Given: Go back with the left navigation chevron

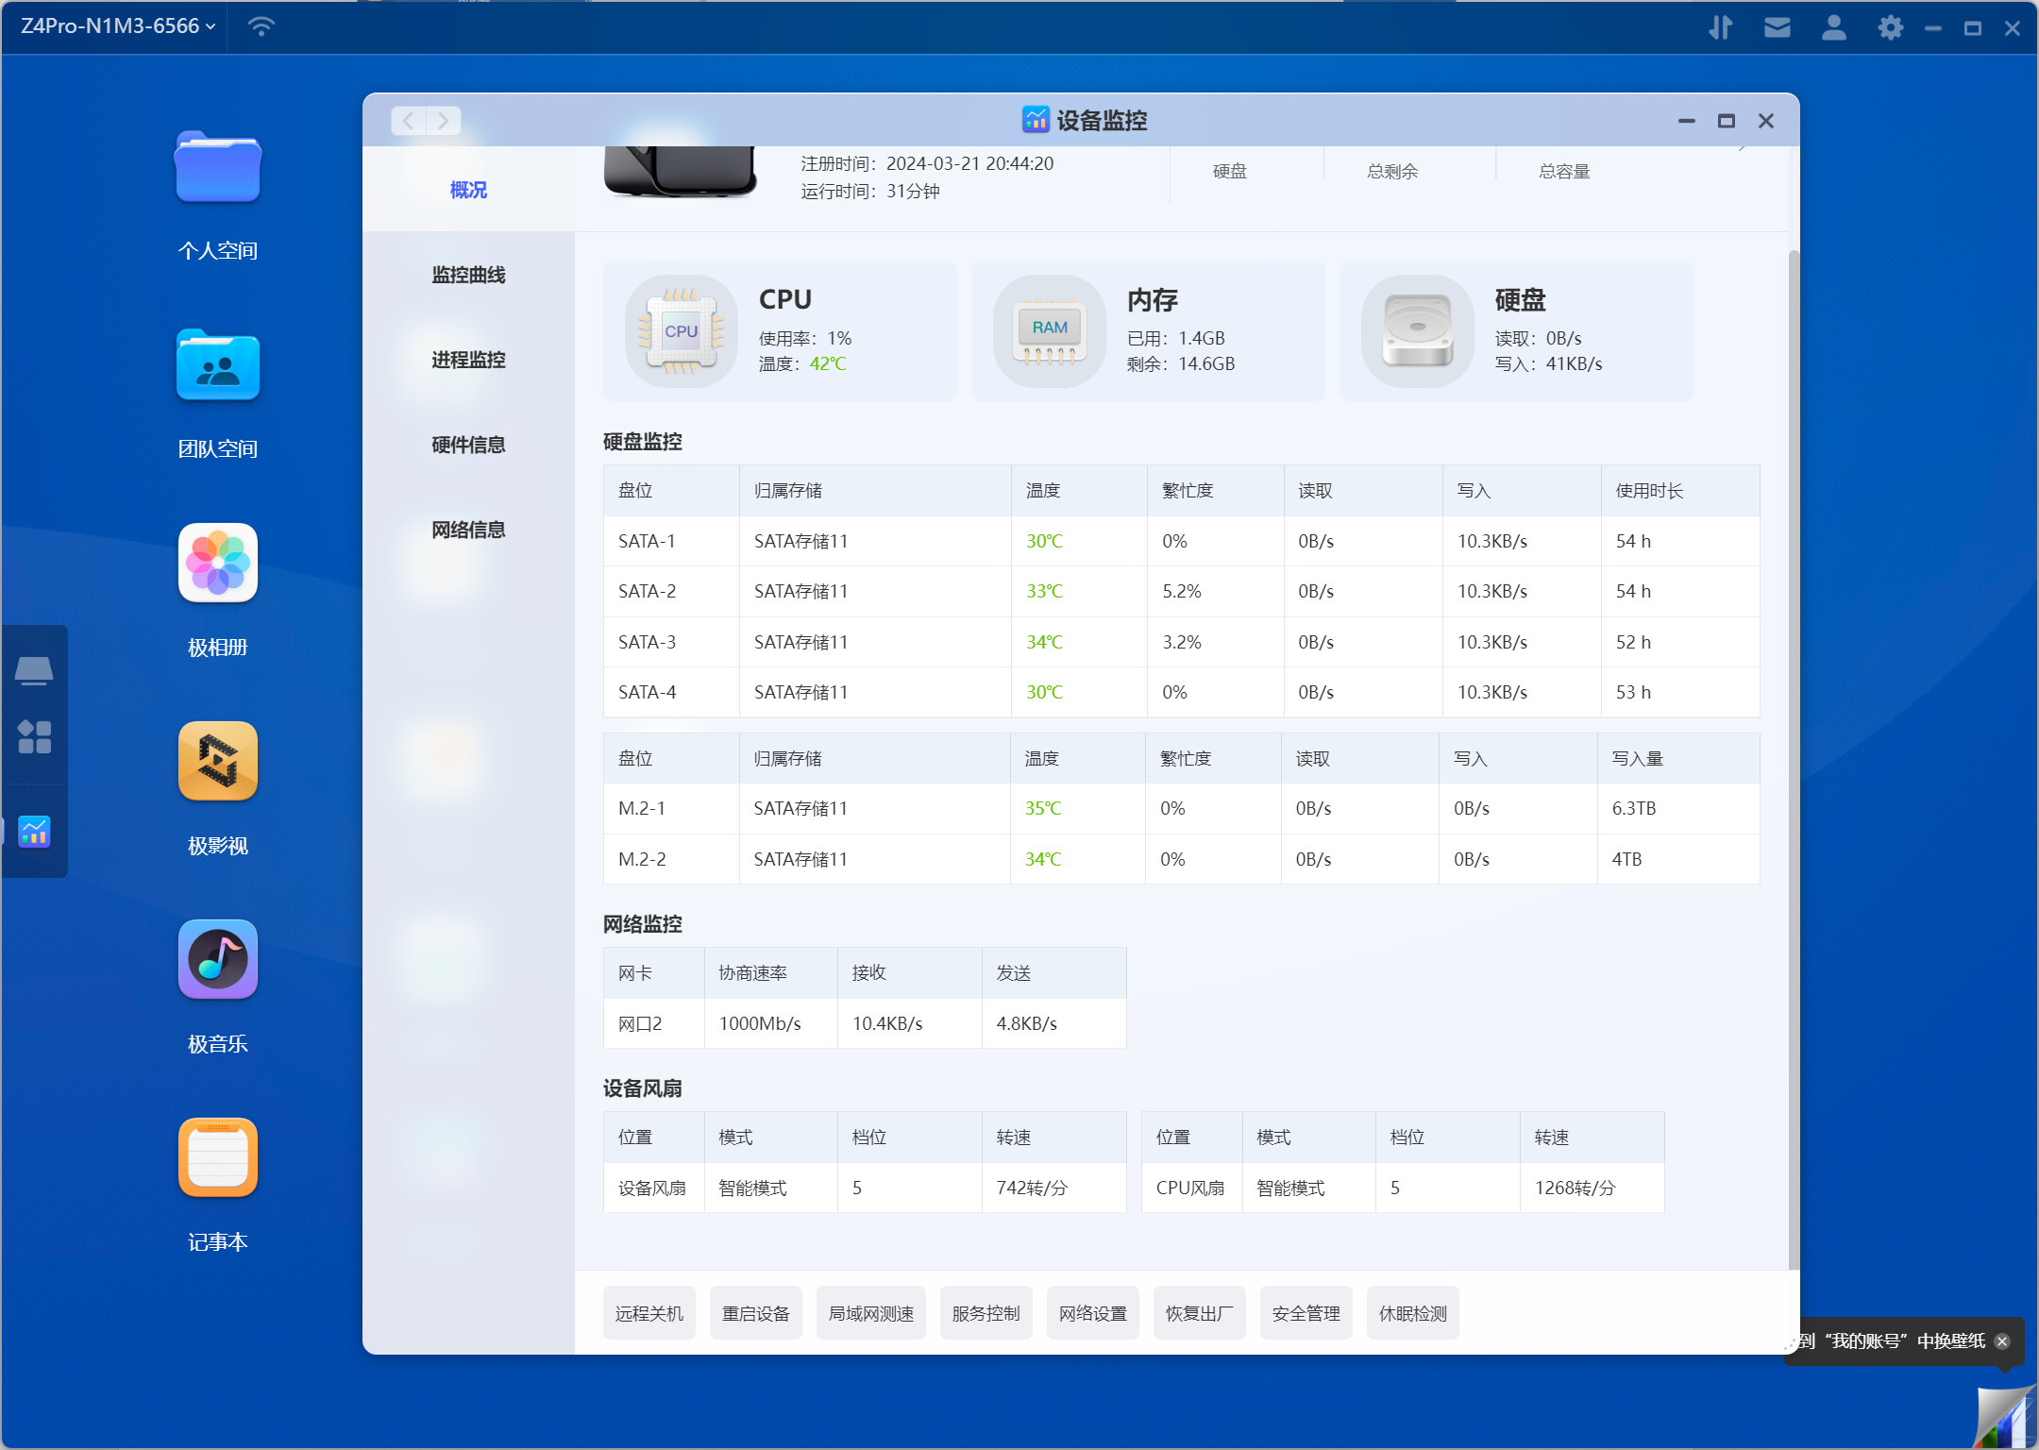Looking at the screenshot, I should tap(408, 121).
